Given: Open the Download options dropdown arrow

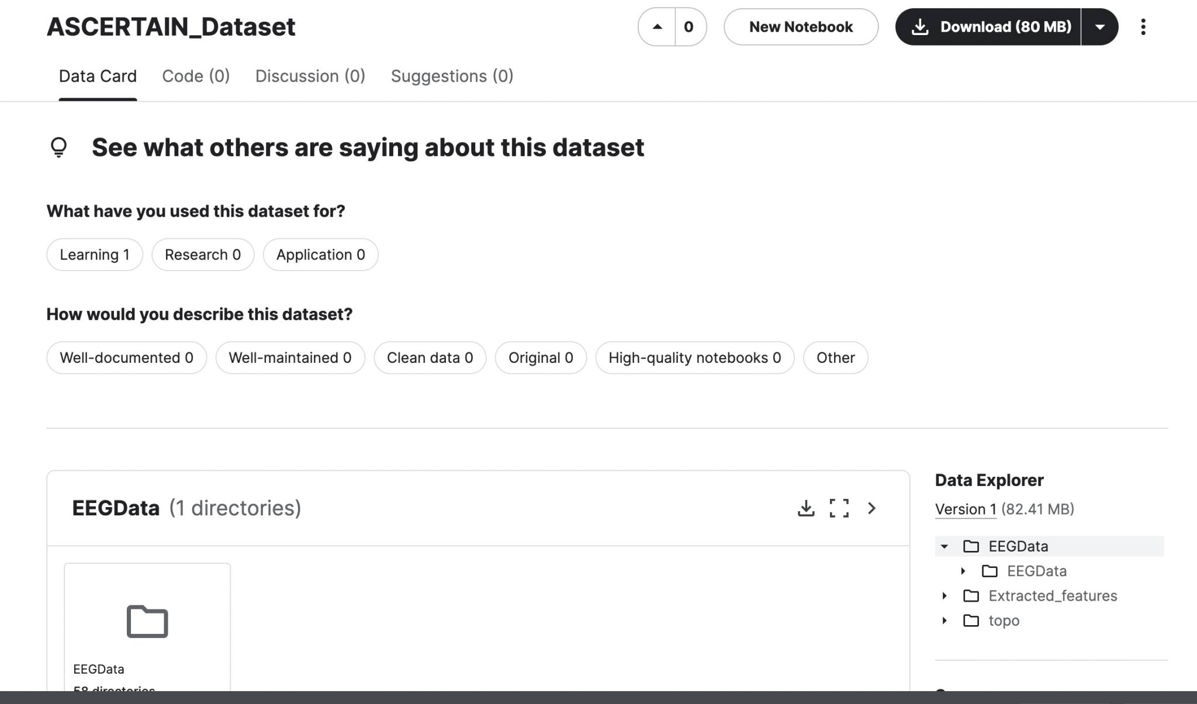Looking at the screenshot, I should click(x=1101, y=26).
